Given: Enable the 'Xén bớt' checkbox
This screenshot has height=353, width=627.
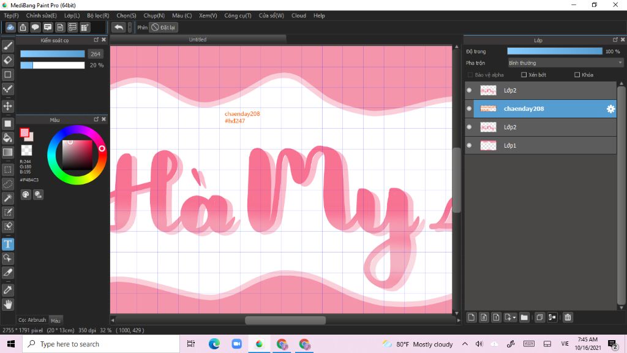Looking at the screenshot, I should [x=524, y=75].
